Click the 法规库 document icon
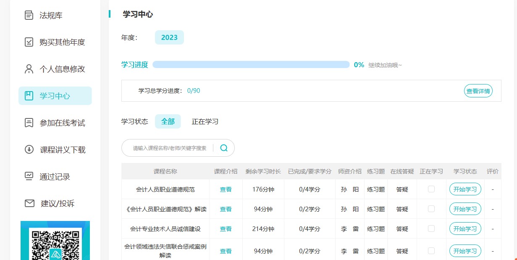Image resolution: width=517 pixels, height=260 pixels. [x=29, y=16]
